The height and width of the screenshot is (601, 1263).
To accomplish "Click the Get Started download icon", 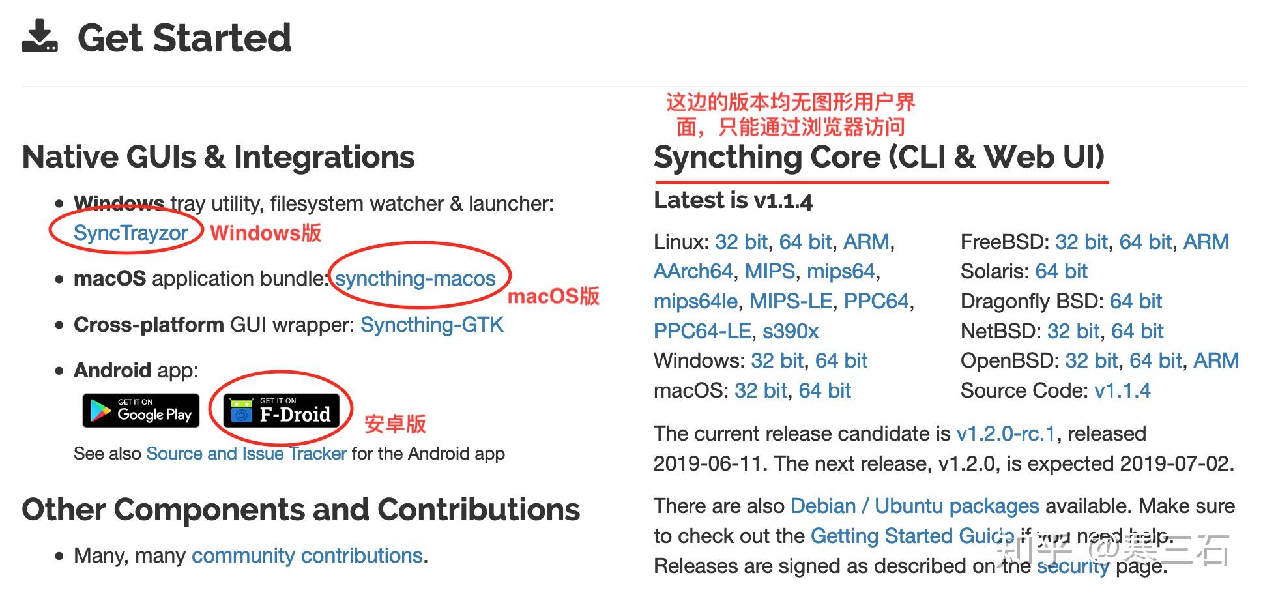I will [40, 37].
